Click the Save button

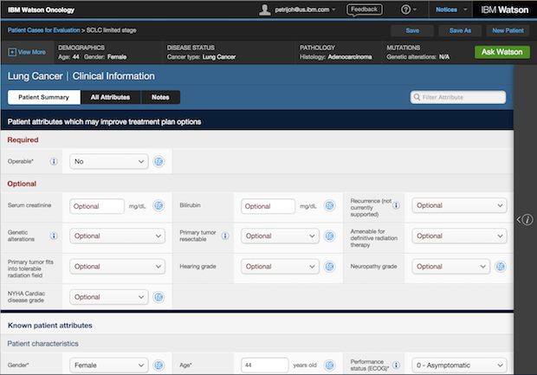(412, 30)
